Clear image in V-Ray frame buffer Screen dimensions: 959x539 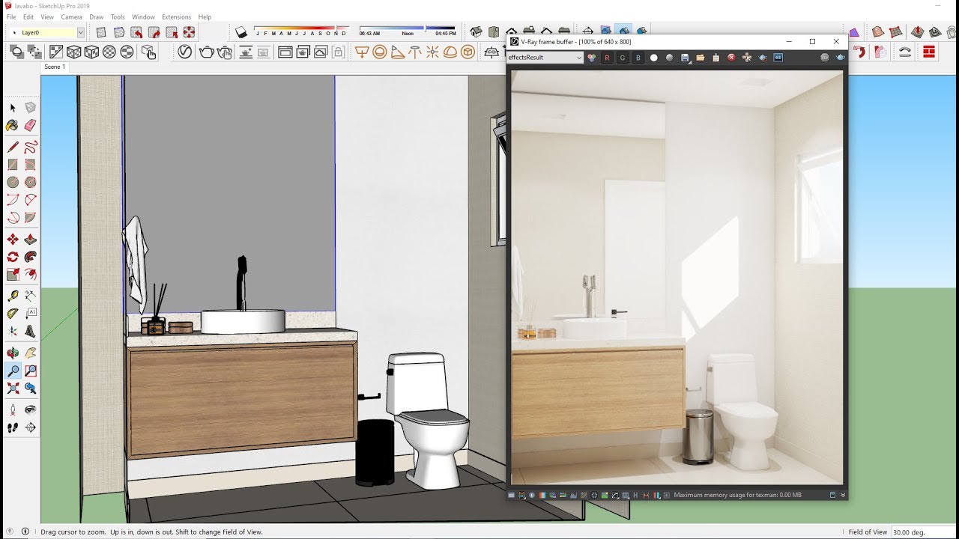[732, 58]
